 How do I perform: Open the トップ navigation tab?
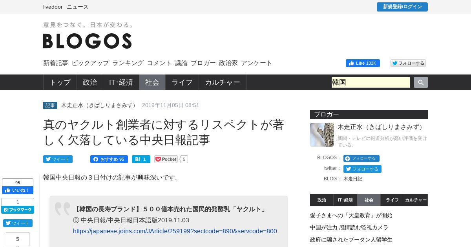pyautogui.click(x=60, y=82)
